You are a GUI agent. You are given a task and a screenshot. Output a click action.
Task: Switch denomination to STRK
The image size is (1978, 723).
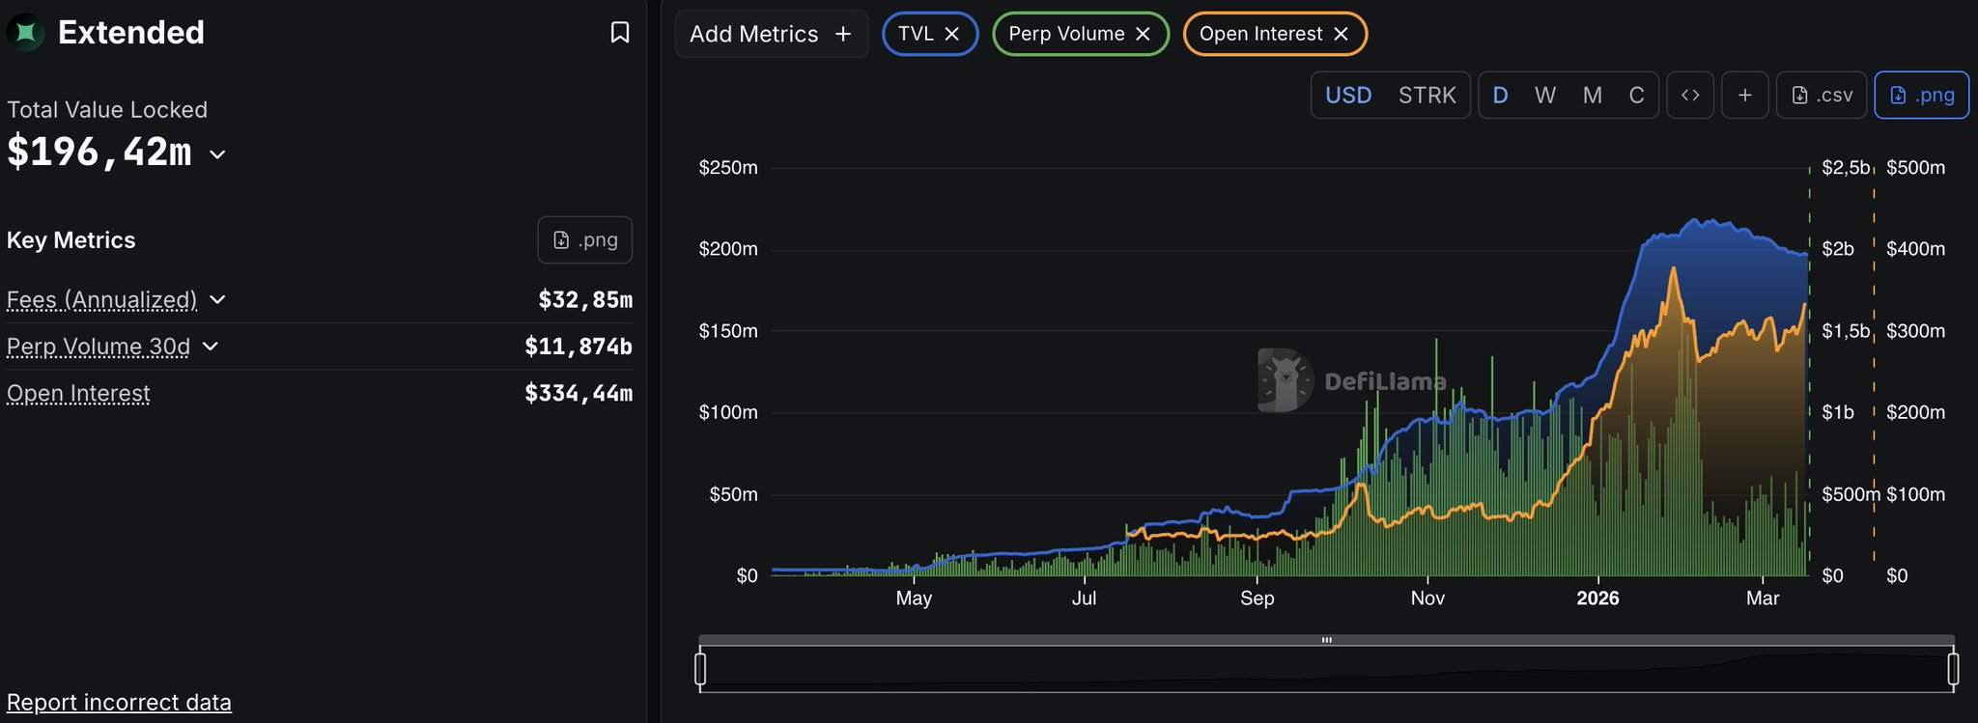(1427, 95)
